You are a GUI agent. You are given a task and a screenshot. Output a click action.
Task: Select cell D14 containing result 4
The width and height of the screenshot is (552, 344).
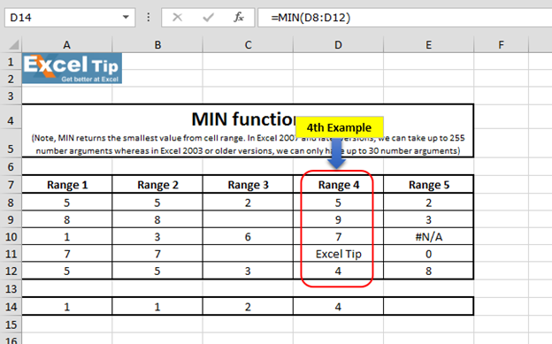click(338, 307)
